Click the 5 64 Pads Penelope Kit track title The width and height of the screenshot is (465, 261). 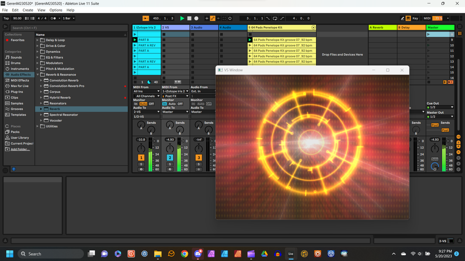(282, 28)
